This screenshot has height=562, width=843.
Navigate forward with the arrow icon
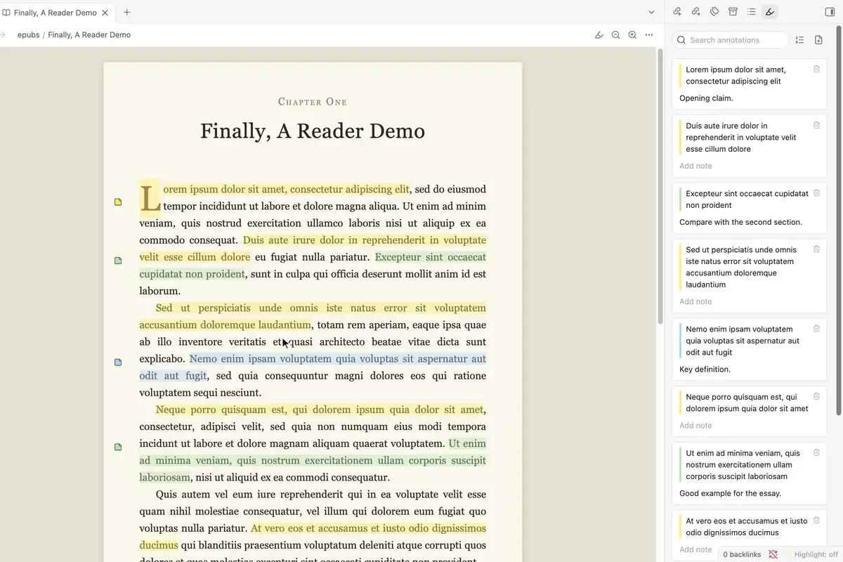point(3,34)
